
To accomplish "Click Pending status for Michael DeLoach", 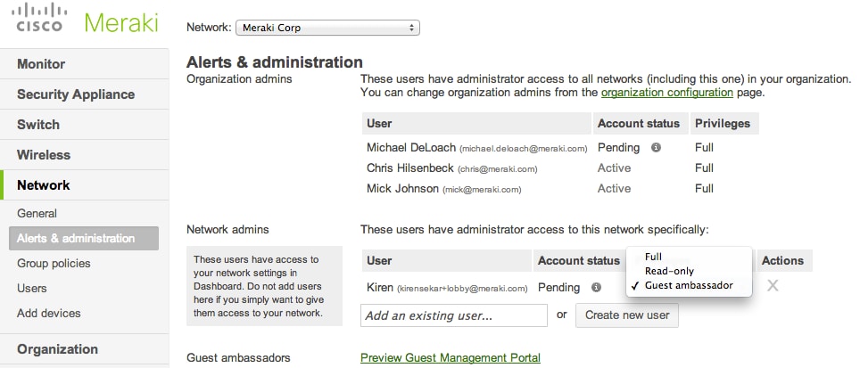I will (x=618, y=147).
